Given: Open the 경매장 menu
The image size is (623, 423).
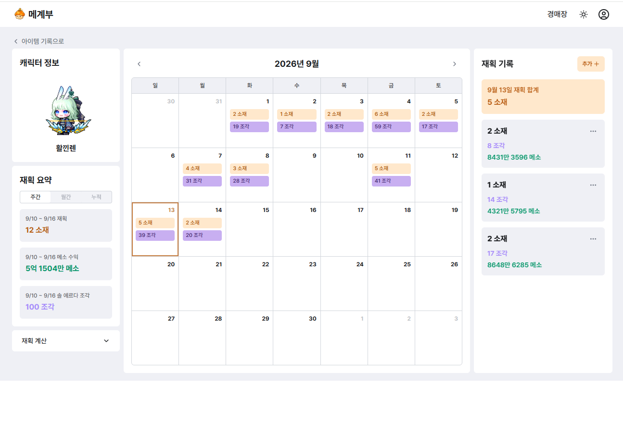Looking at the screenshot, I should tap(557, 14).
